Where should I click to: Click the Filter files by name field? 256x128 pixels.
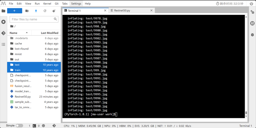coord(34,19)
